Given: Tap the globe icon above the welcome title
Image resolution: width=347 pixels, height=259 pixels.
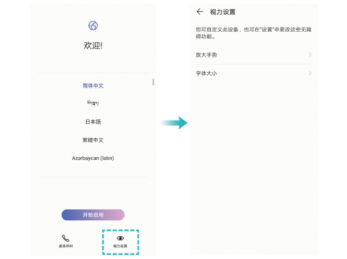Looking at the screenshot, I should pyautogui.click(x=93, y=26).
